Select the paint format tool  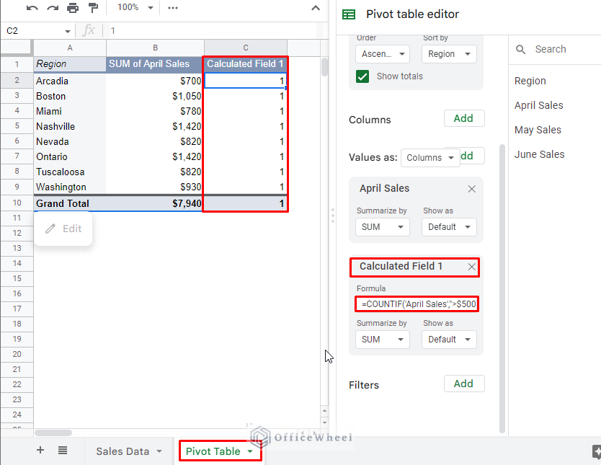coord(93,8)
